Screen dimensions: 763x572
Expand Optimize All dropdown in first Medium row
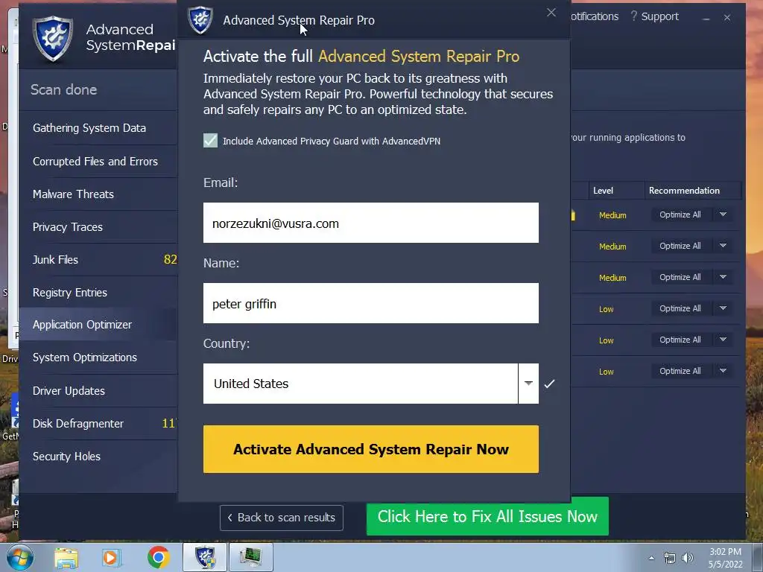click(x=723, y=214)
